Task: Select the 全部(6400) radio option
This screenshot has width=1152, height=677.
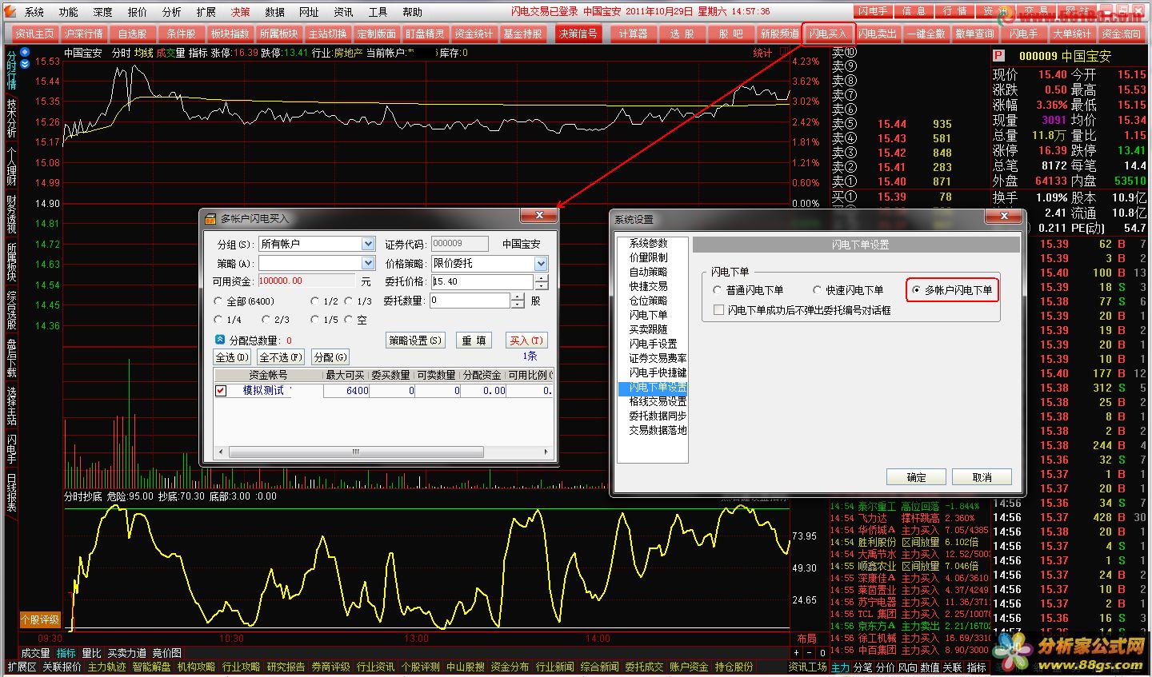Action: (x=218, y=301)
